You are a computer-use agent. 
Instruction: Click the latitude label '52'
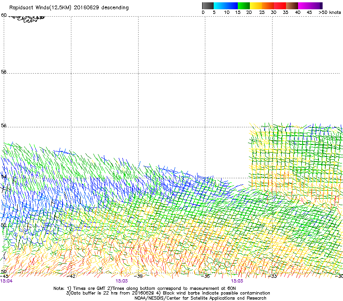coord(4,225)
